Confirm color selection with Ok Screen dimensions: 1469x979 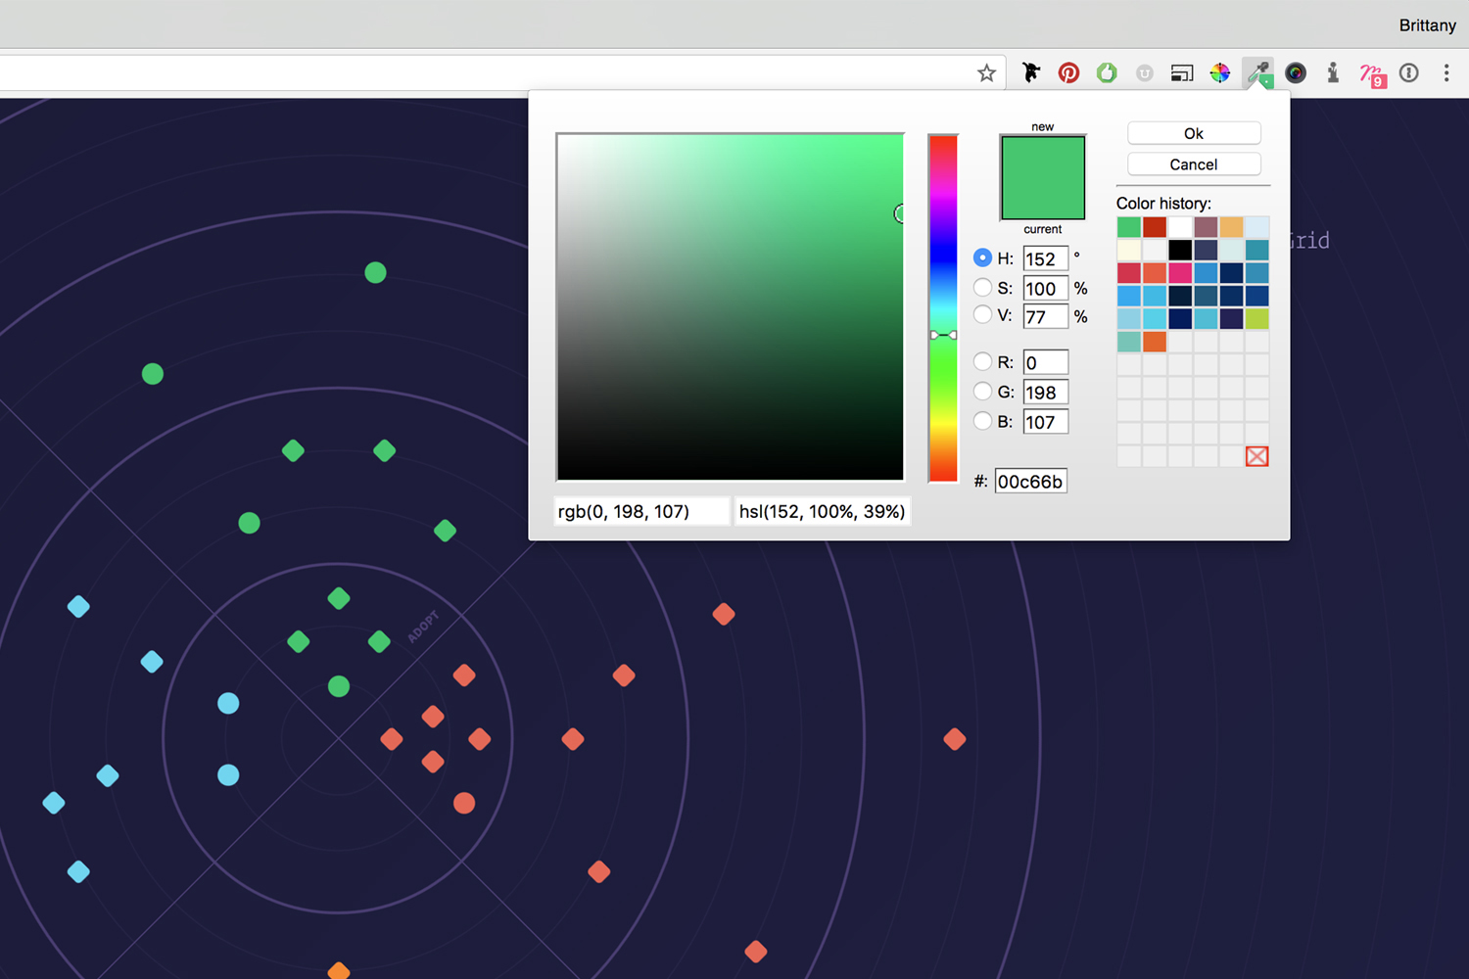(1194, 133)
